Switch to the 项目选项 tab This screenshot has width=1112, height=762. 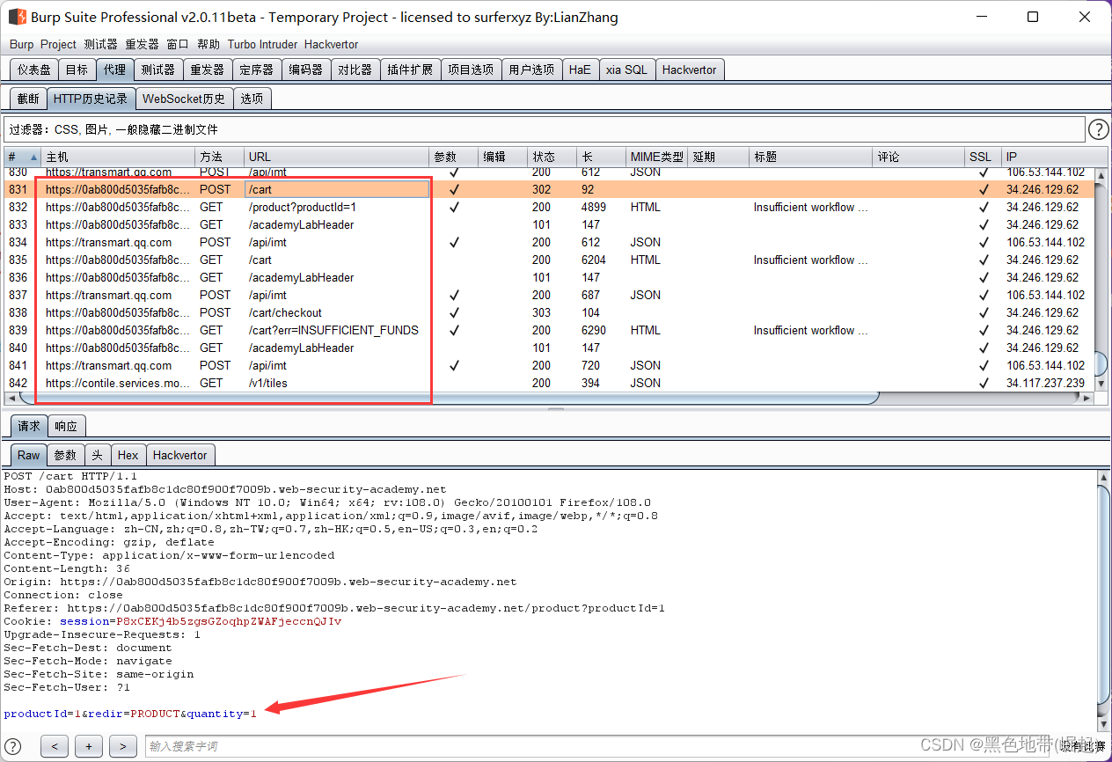tap(471, 70)
